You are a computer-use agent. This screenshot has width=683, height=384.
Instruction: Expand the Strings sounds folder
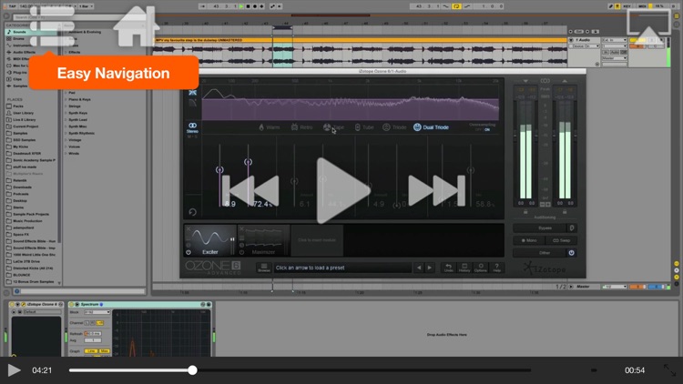[66, 106]
